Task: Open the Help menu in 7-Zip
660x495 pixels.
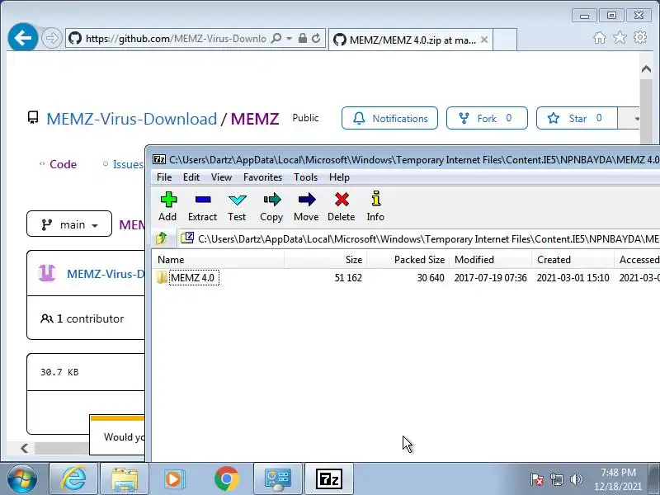Action: [x=339, y=177]
